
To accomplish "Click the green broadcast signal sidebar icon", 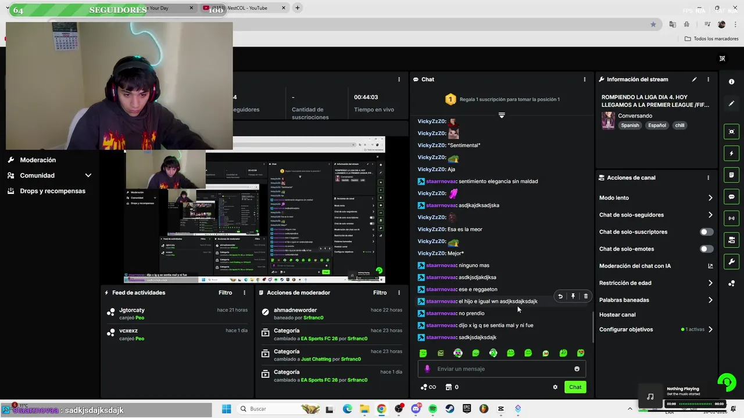I will (x=731, y=218).
